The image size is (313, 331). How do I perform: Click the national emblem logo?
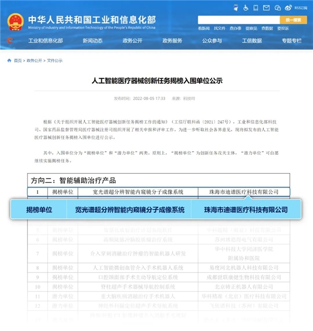(x=15, y=22)
